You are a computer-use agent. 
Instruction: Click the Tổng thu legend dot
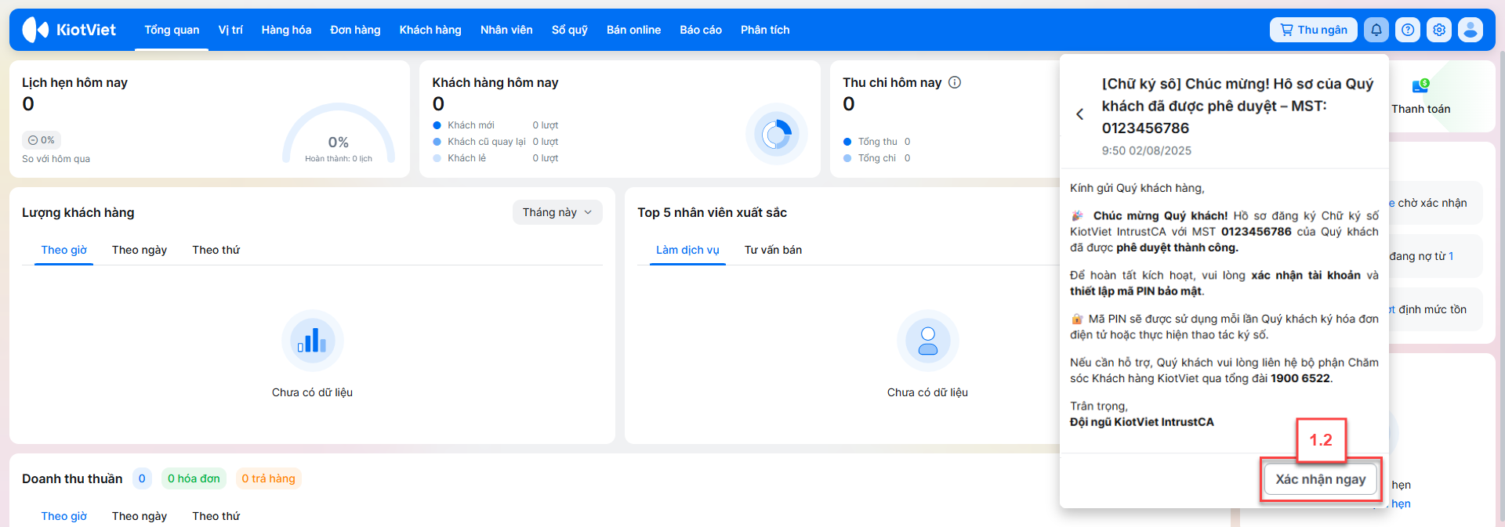tap(847, 142)
